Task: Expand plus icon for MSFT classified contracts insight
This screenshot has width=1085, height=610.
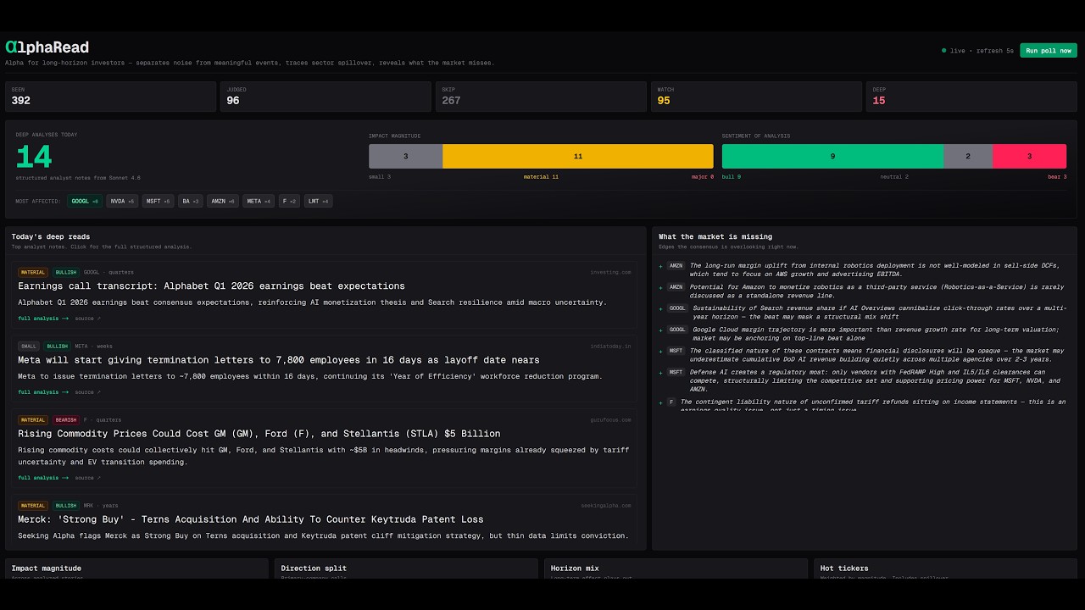Action: tap(661, 351)
